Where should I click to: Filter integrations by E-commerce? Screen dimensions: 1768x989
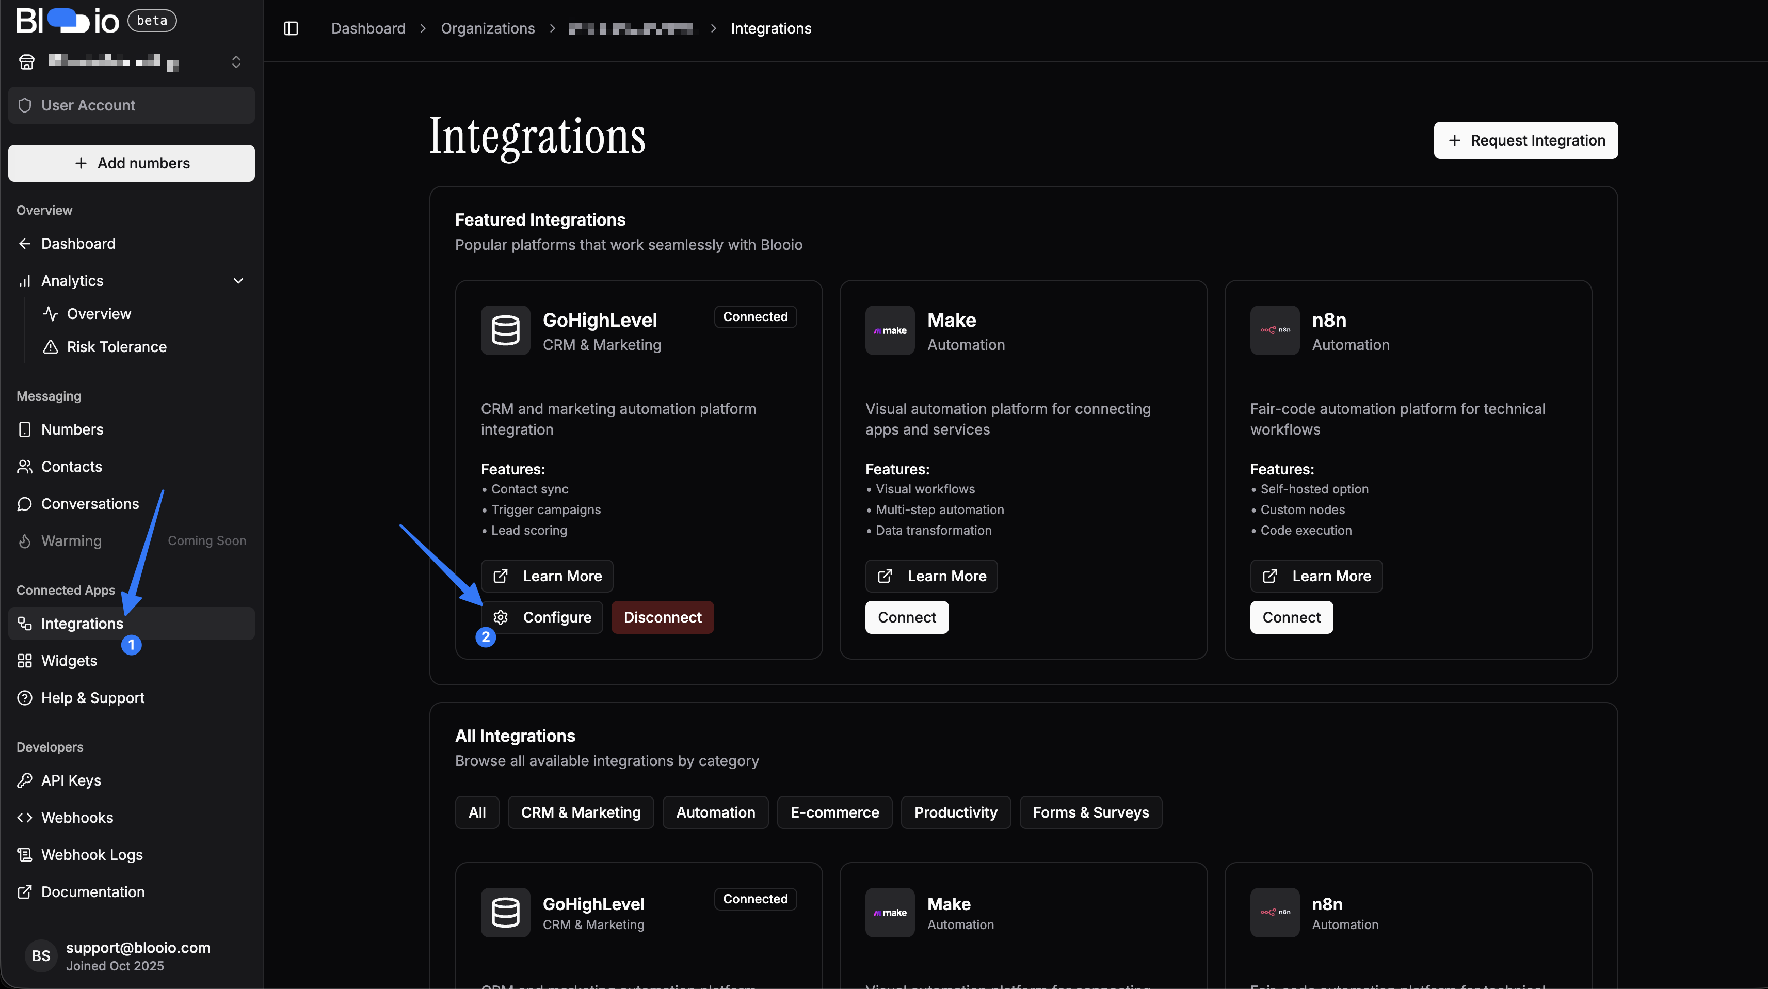(x=834, y=812)
